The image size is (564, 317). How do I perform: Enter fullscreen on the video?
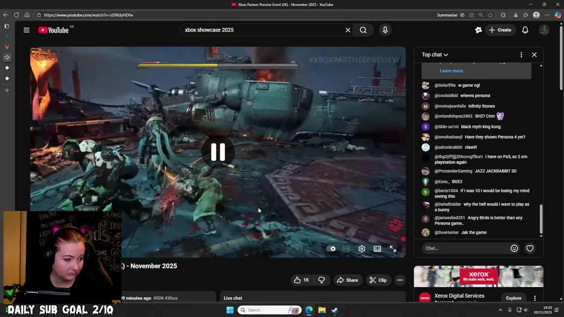point(393,249)
